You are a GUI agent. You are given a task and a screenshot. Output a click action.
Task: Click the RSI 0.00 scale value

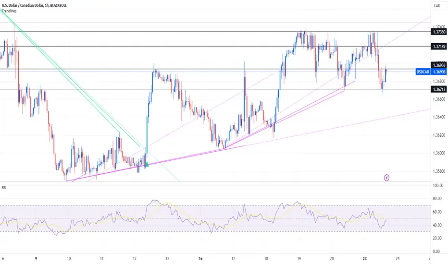point(436,252)
